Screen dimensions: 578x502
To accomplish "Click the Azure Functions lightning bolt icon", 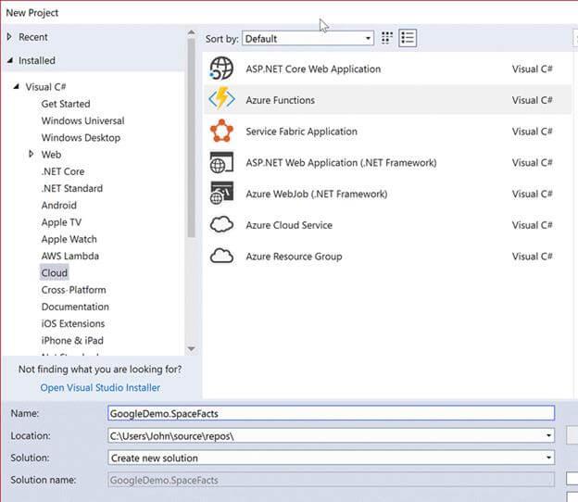I will (221, 99).
